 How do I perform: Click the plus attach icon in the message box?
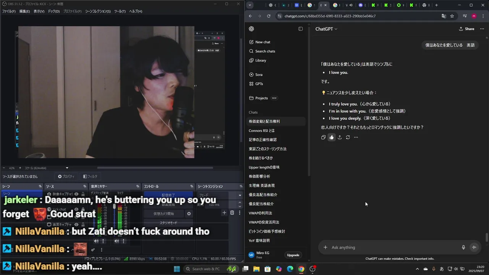[325, 247]
